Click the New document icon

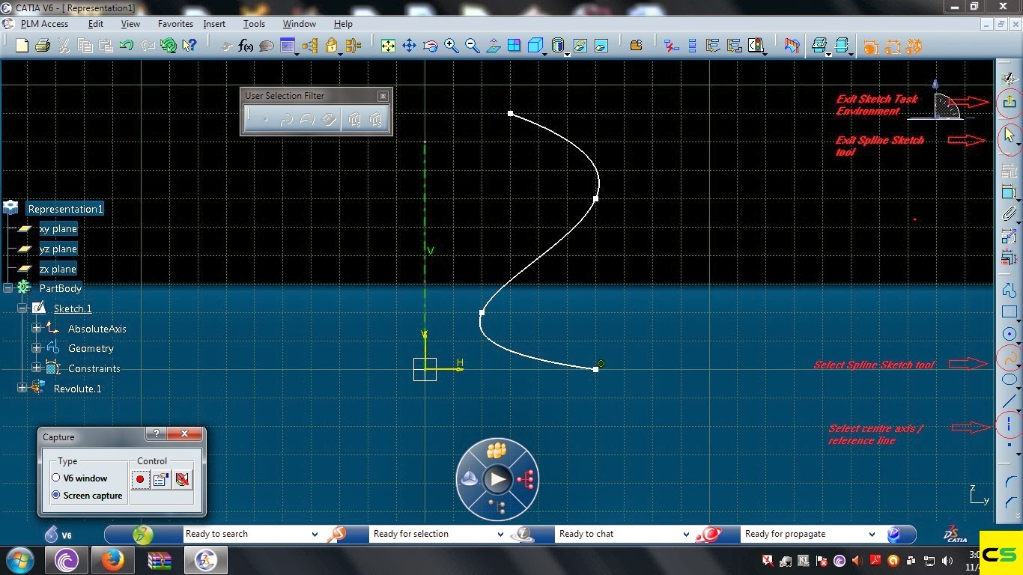[x=22, y=46]
